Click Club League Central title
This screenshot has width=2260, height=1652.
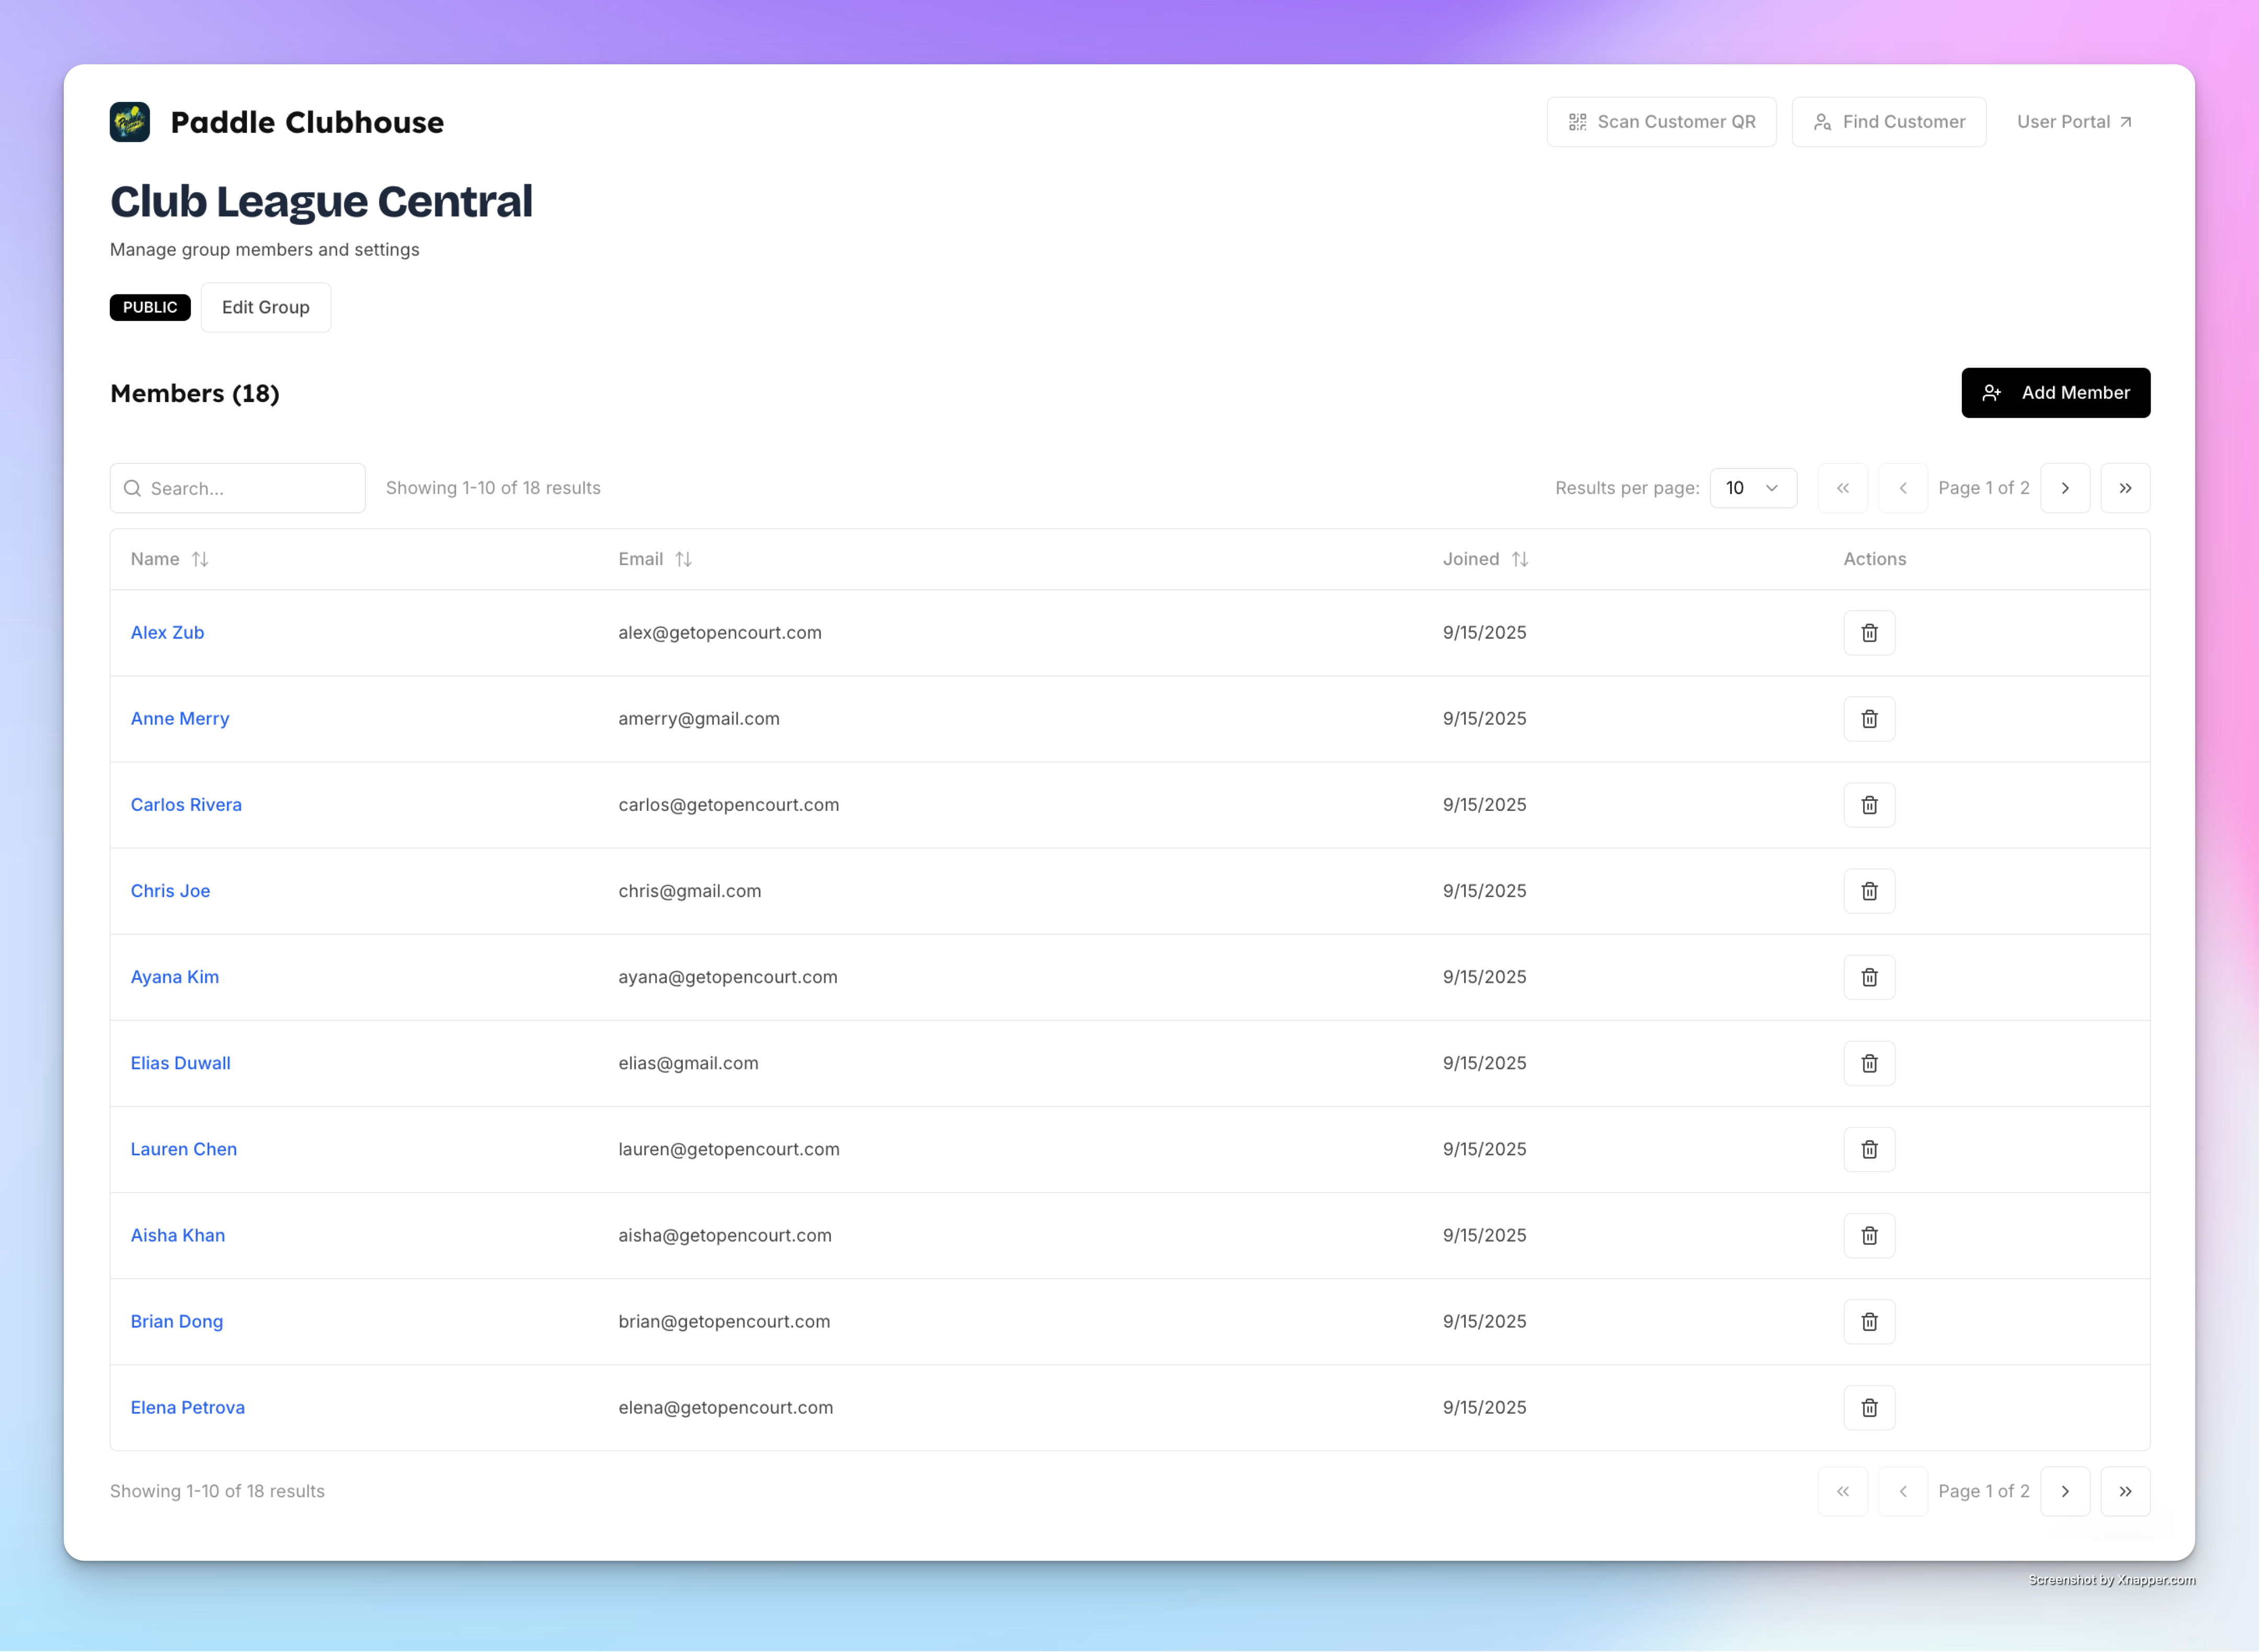(321, 201)
